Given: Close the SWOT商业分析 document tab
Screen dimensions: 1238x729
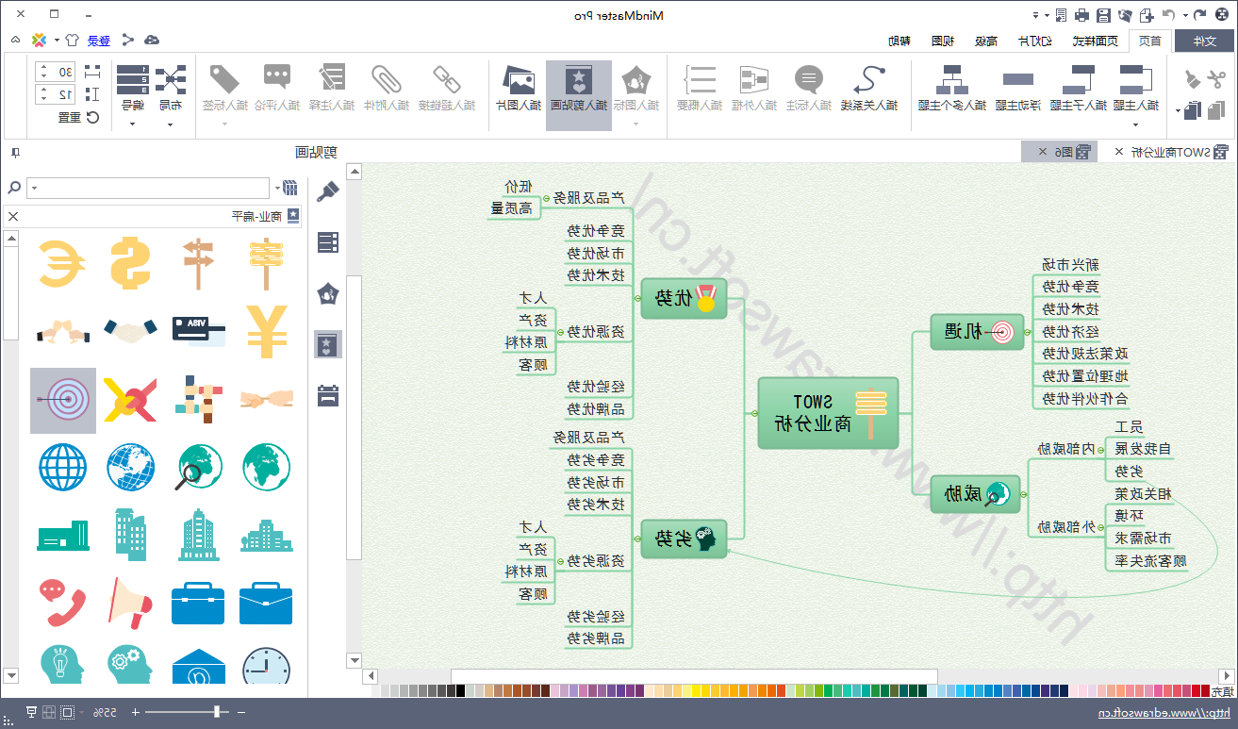Looking at the screenshot, I should coord(1119,152).
